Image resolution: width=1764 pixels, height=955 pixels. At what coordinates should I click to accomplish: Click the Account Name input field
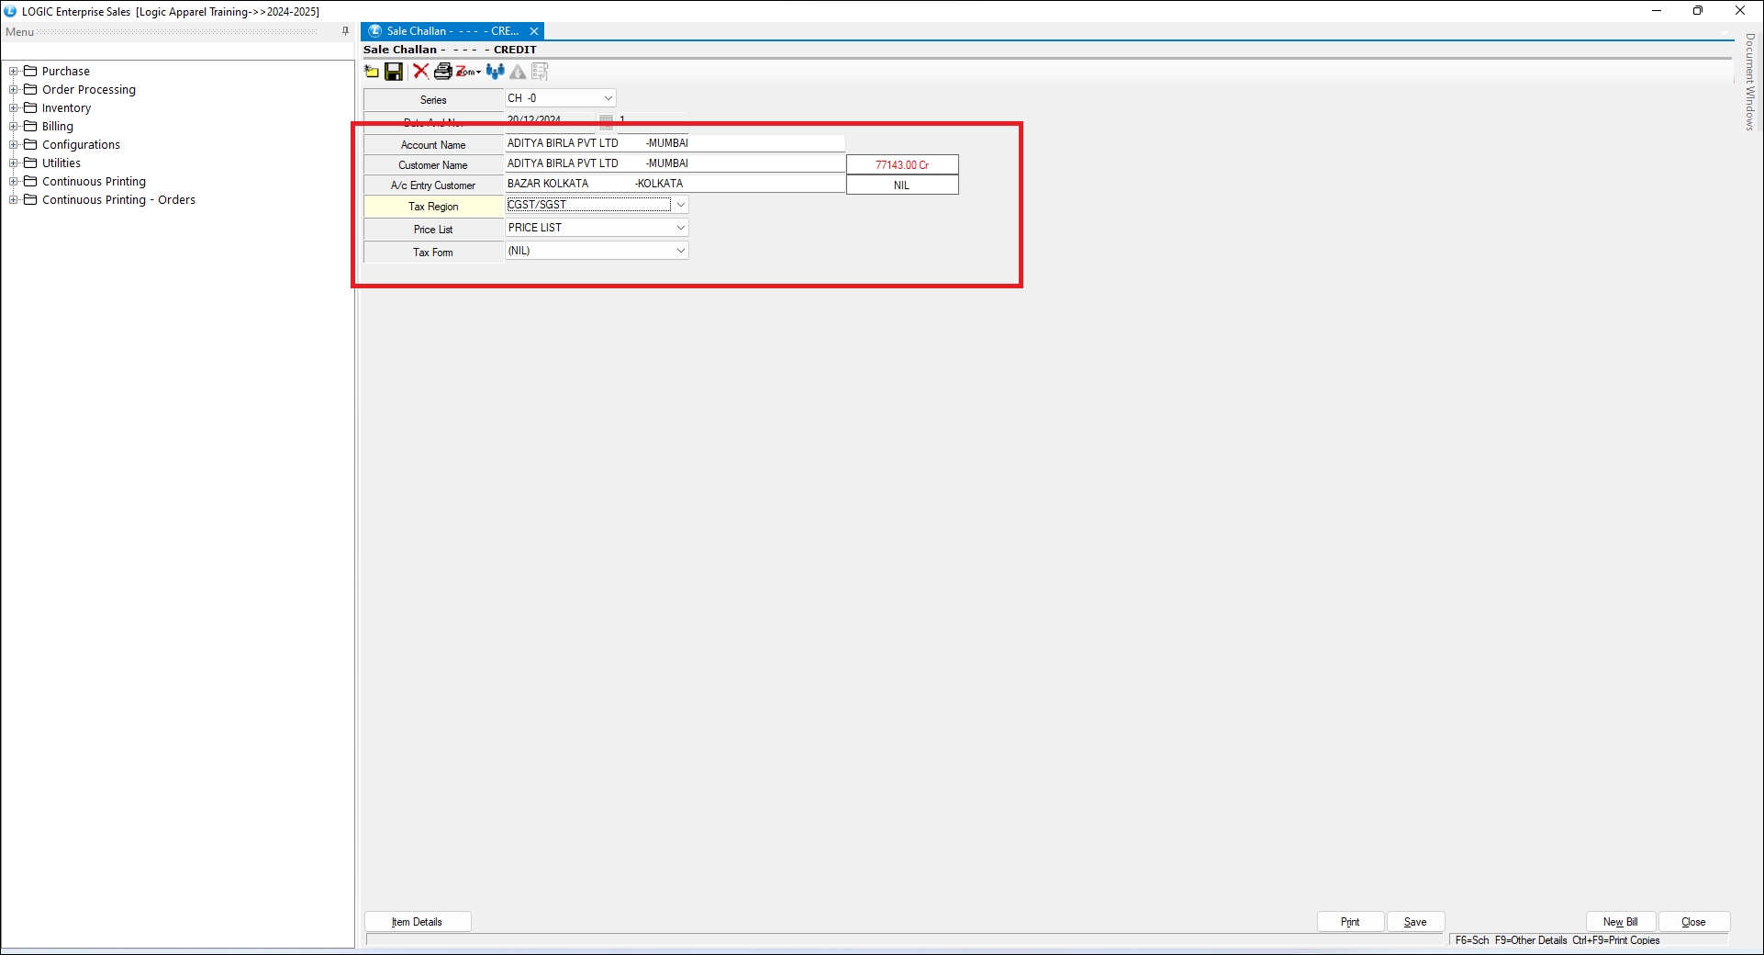click(x=674, y=143)
